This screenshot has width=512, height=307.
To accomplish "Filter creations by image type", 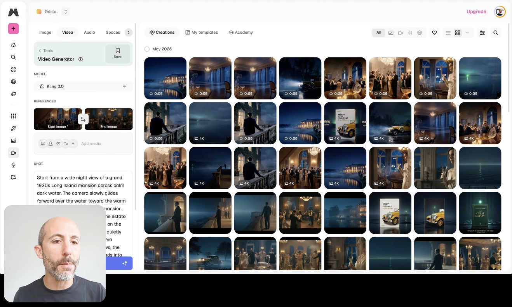I will pos(391,33).
